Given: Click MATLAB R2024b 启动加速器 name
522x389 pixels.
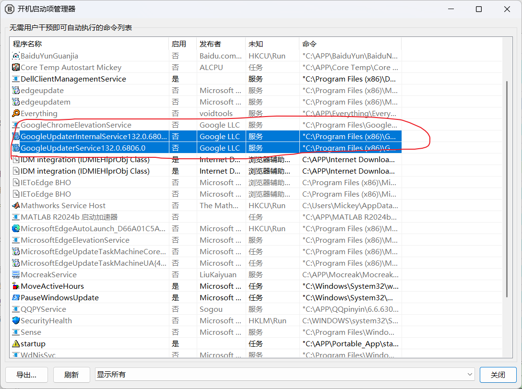Looking at the screenshot, I should 69,217.
